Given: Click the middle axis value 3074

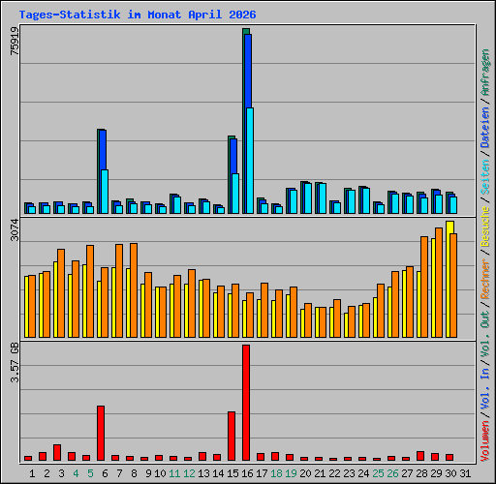Looking at the screenshot, I should coord(15,229).
